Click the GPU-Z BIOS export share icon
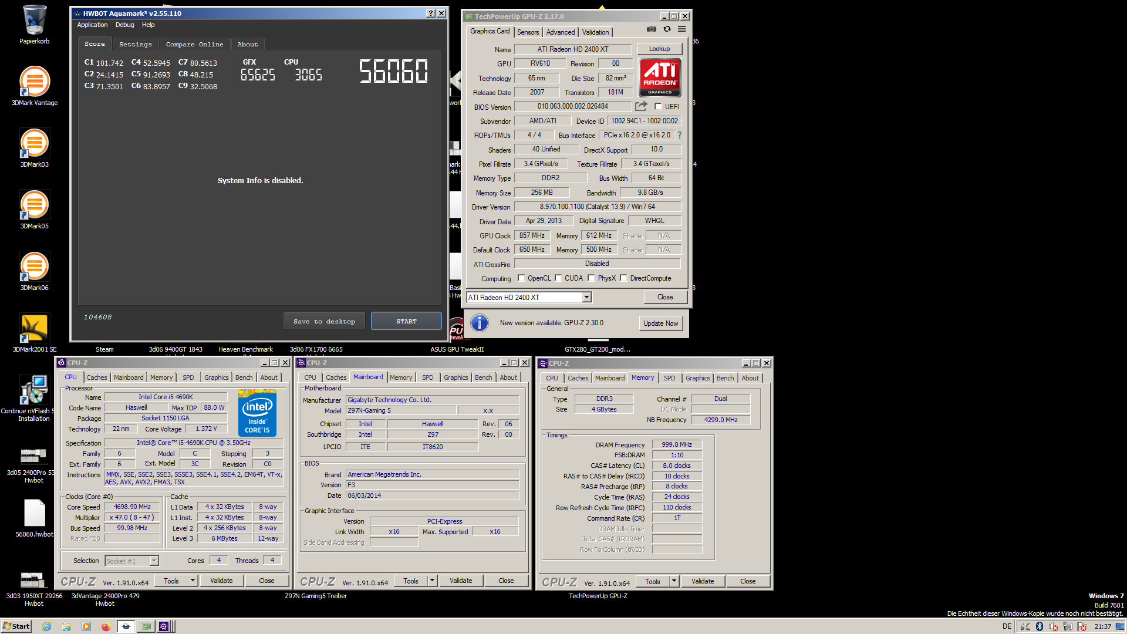The height and width of the screenshot is (634, 1127). click(641, 106)
